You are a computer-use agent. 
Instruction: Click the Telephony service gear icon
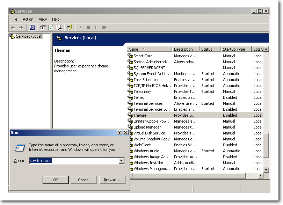click(x=130, y=91)
